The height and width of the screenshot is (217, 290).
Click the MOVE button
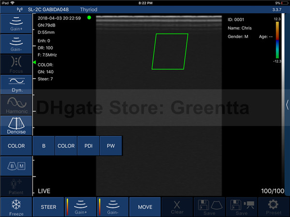145,207
